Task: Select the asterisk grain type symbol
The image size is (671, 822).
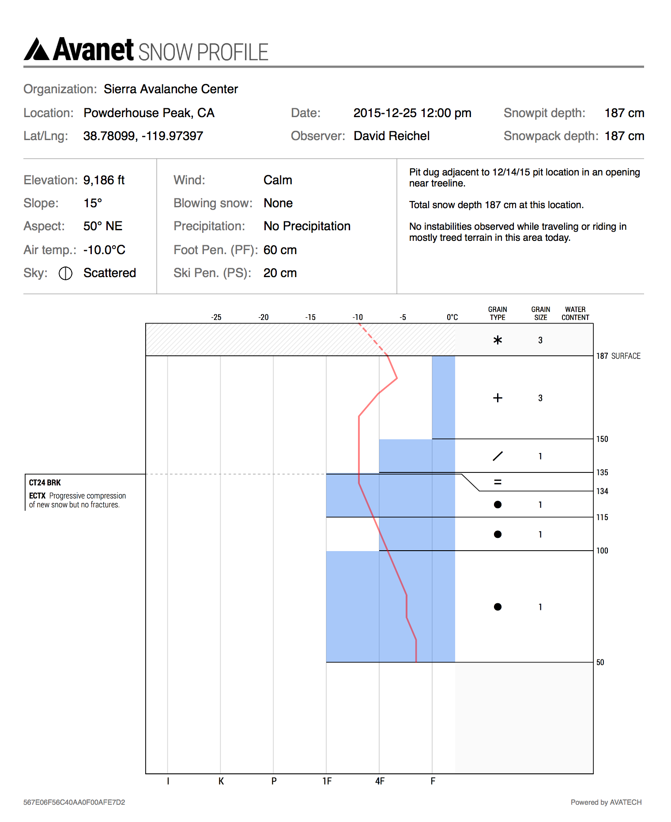Action: click(x=498, y=340)
